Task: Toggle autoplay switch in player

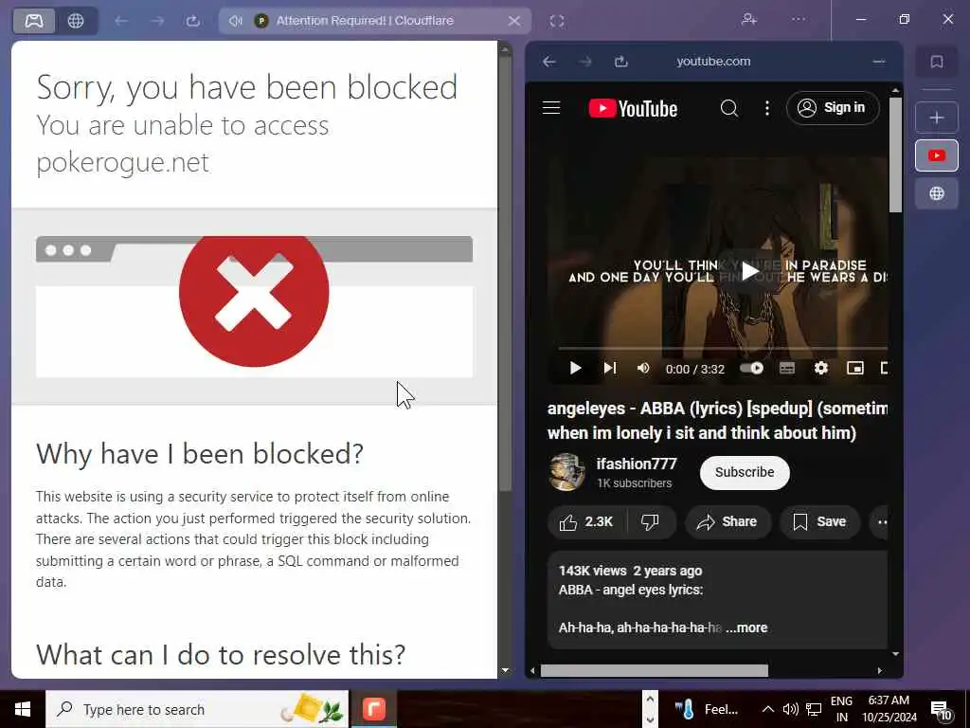Action: tap(752, 369)
